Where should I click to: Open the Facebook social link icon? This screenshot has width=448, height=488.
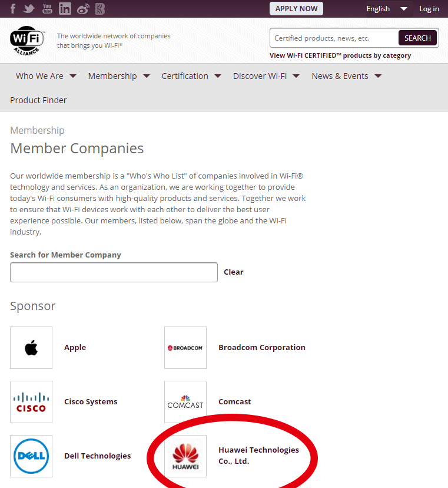[13, 9]
